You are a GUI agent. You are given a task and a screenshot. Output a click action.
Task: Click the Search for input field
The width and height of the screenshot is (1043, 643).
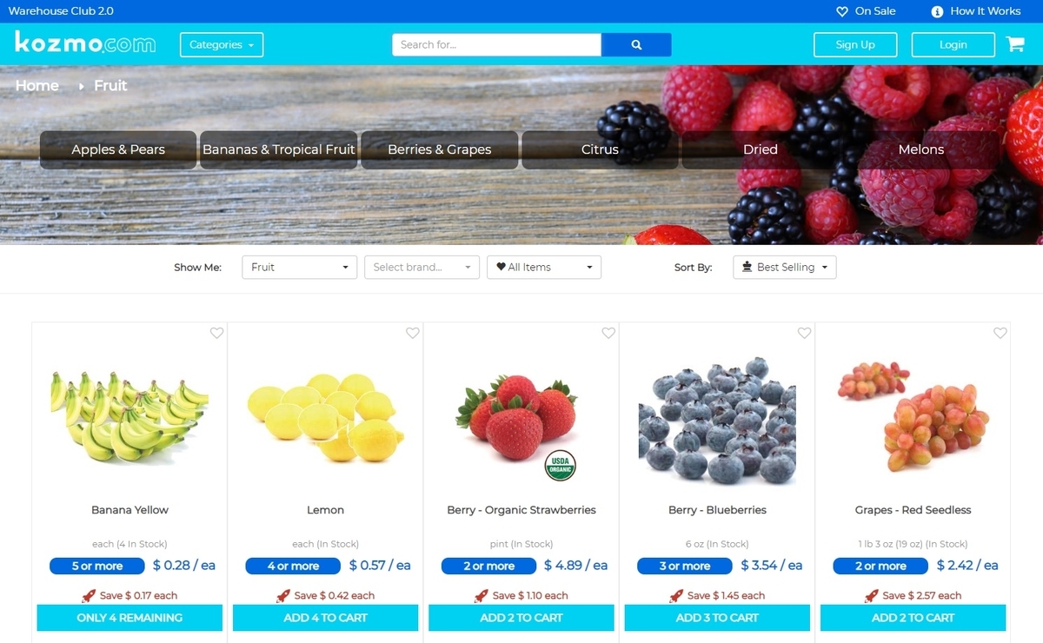(x=496, y=44)
